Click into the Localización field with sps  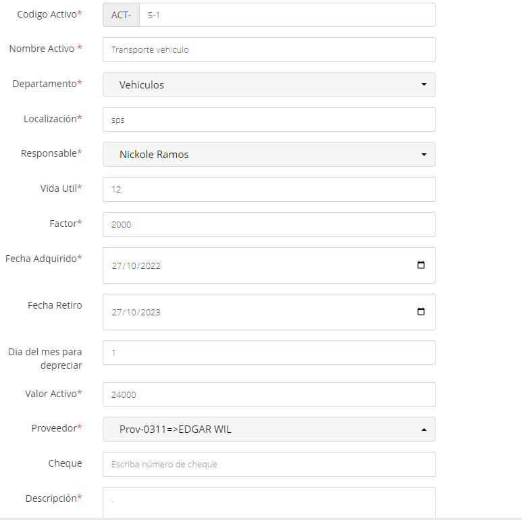[269, 120]
